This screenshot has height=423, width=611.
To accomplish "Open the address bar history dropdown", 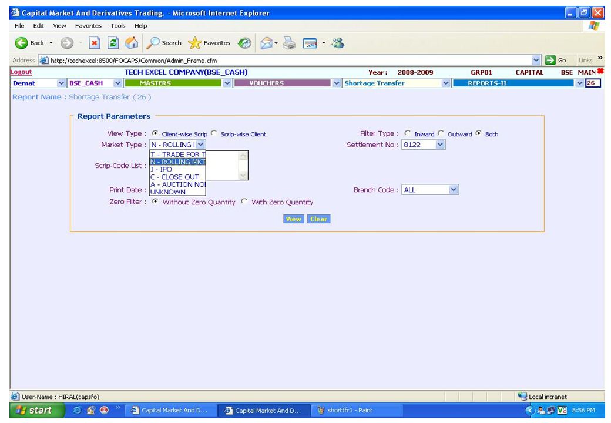I will 536,60.
